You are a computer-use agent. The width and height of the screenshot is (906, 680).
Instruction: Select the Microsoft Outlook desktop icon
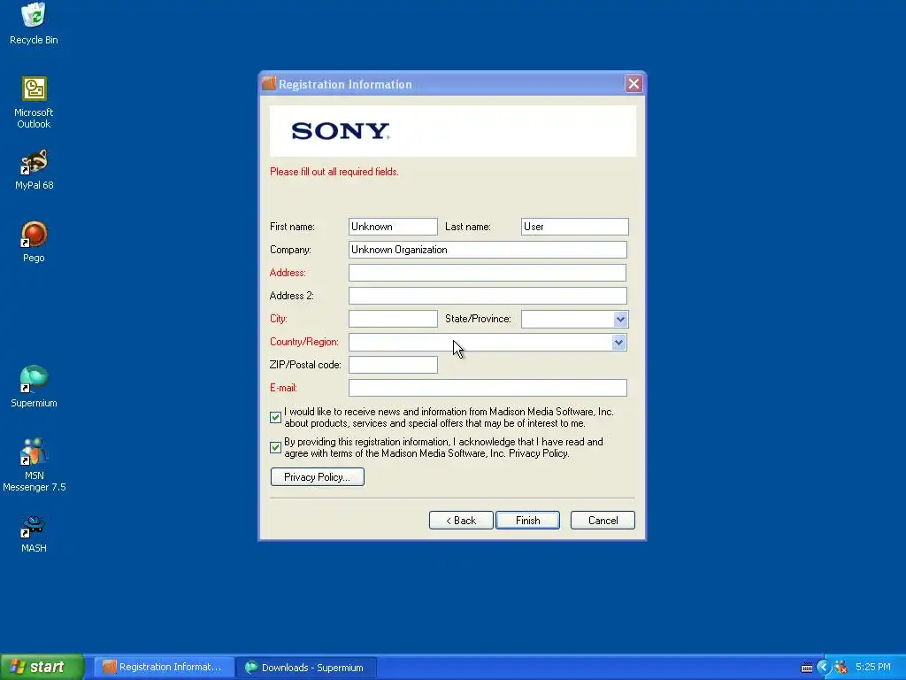34,103
